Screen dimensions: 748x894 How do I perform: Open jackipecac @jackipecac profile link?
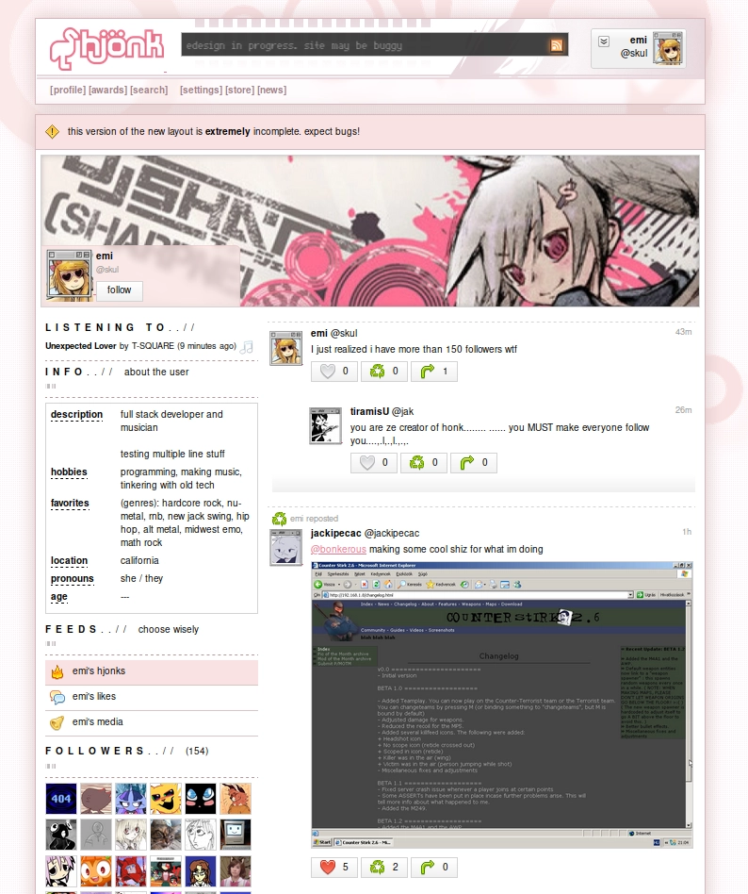tap(365, 533)
